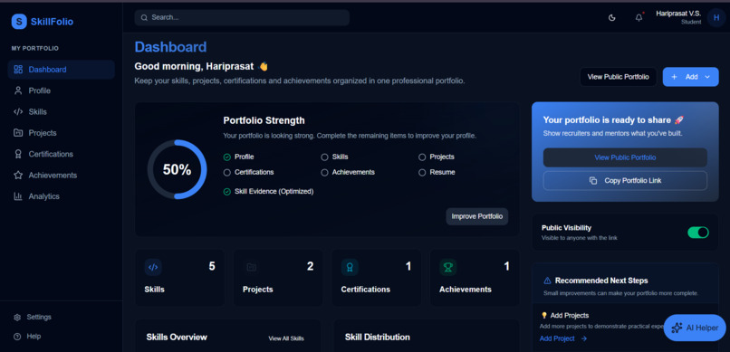Click the folder icon on Projects card
The height and width of the screenshot is (352, 730).
(252, 267)
